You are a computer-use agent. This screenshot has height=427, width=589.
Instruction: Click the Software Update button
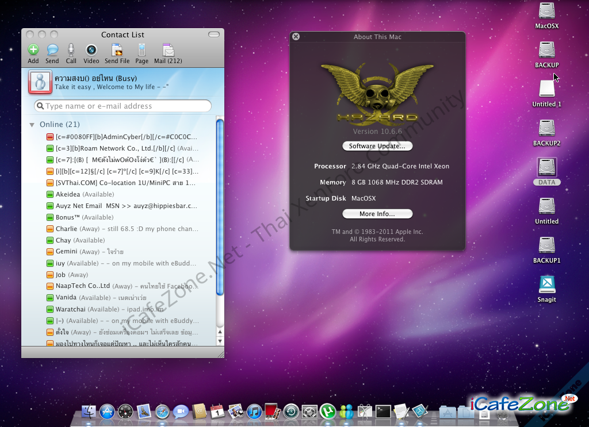pyautogui.click(x=377, y=146)
